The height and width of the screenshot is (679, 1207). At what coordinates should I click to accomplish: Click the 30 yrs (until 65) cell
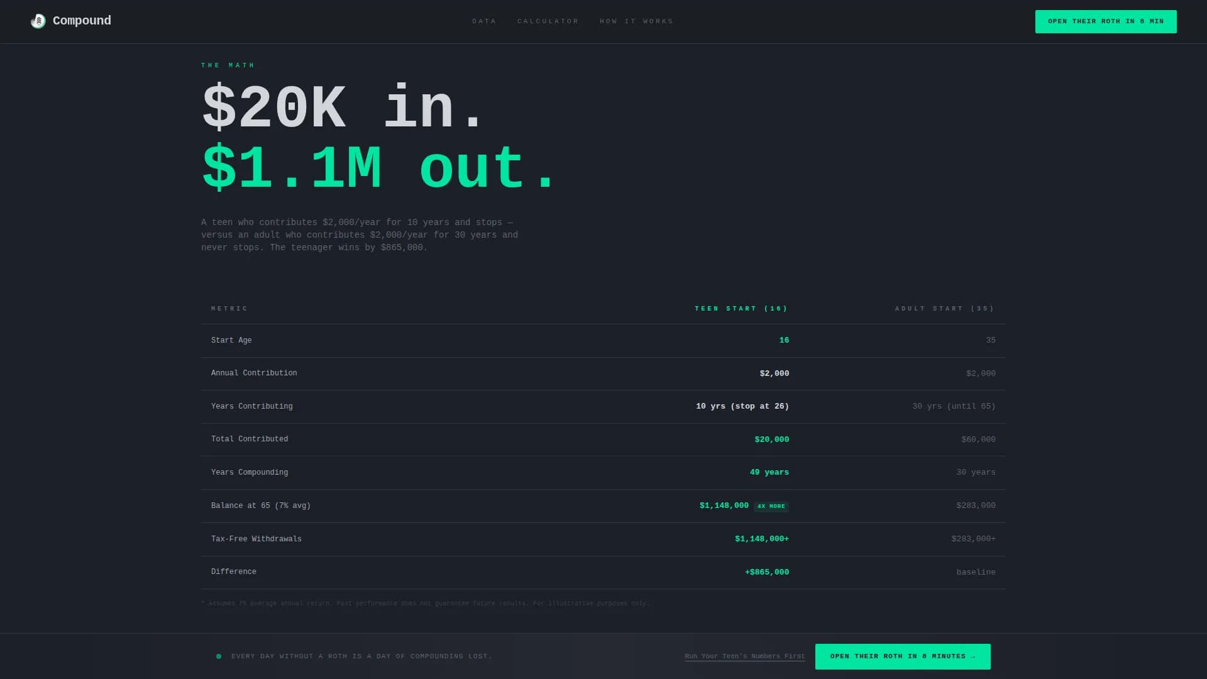pos(954,406)
